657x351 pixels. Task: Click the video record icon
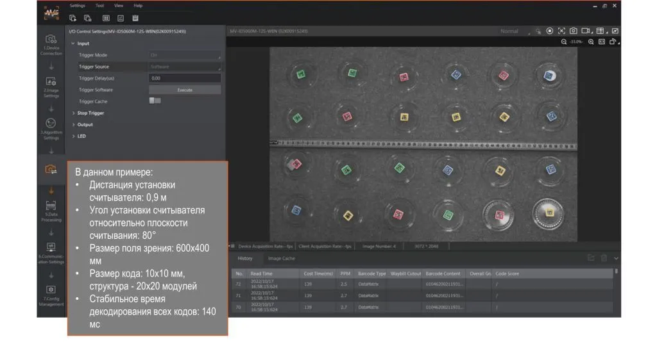coord(586,31)
